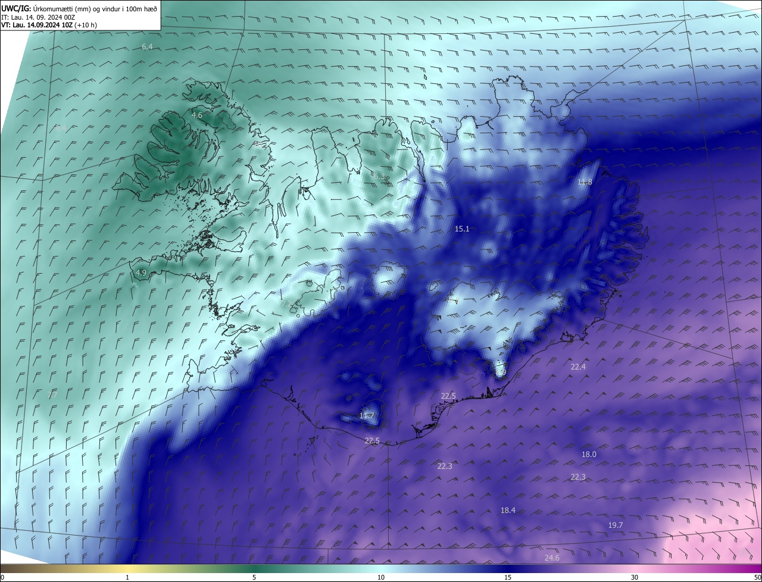
Task: Click the 11.7 value label
Action: click(x=367, y=415)
